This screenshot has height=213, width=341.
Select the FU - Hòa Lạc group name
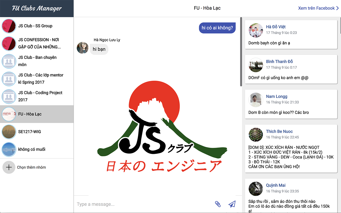tap(30, 114)
